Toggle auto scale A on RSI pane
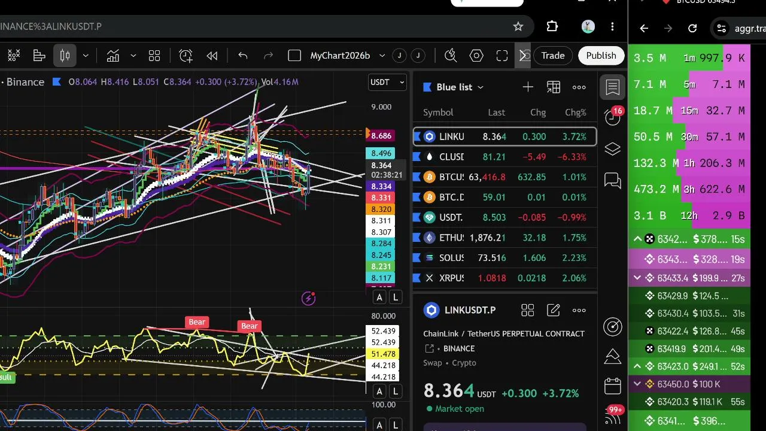The image size is (766, 431). [379, 391]
